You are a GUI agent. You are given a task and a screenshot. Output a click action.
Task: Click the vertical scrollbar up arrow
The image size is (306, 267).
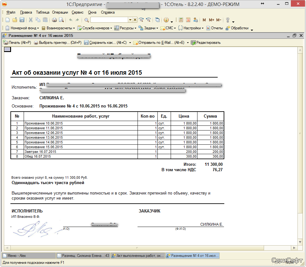point(300,50)
